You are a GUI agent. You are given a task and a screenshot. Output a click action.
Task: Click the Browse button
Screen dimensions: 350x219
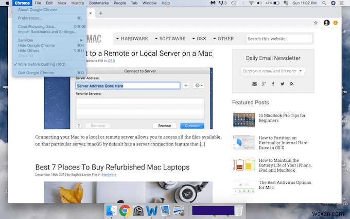tap(165, 126)
